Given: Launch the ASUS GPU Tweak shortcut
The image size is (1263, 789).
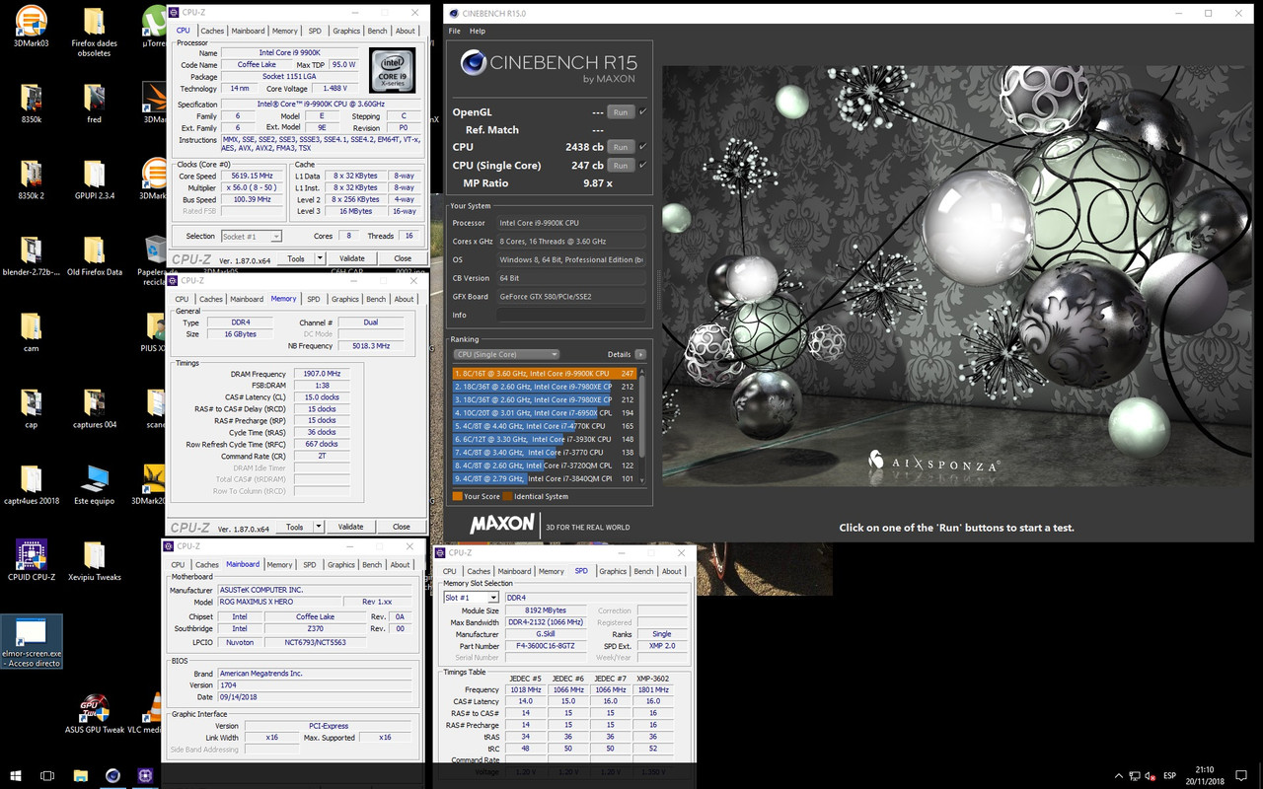Looking at the screenshot, I should pos(94,714).
